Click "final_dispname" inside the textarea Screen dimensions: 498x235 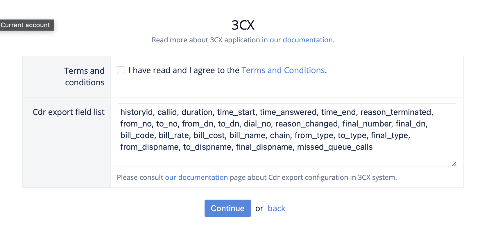point(264,147)
